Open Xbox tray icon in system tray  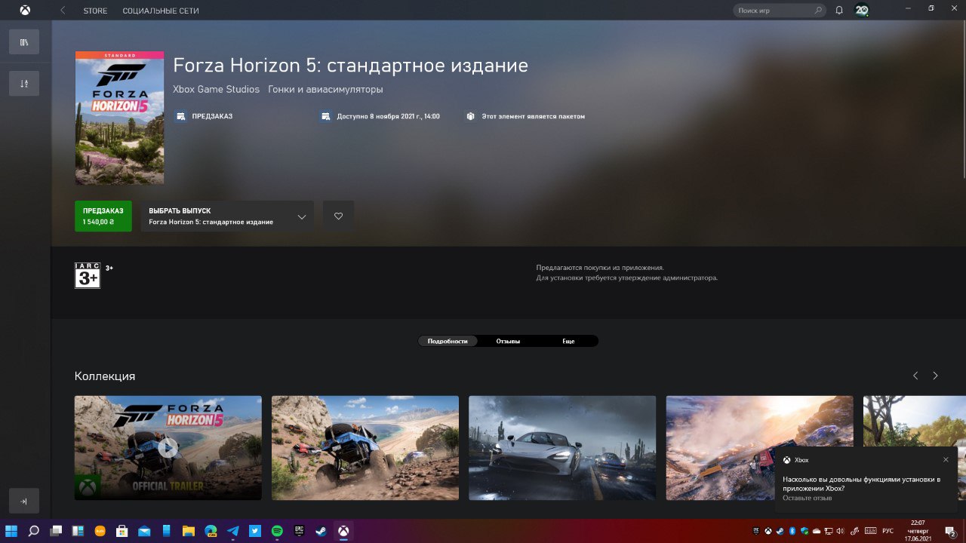pyautogui.click(x=768, y=531)
